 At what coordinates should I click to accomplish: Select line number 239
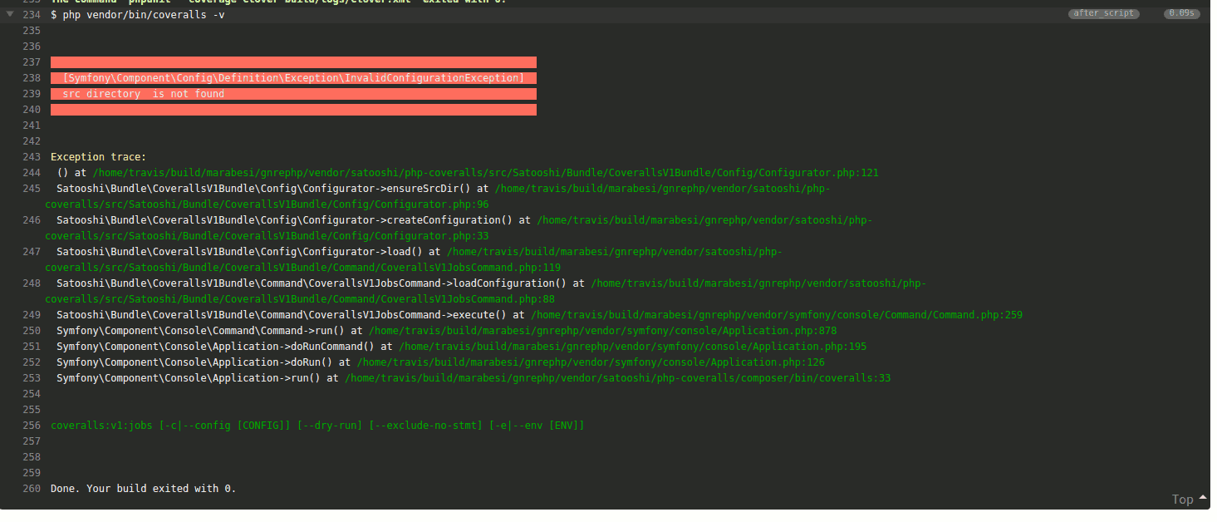[x=32, y=94]
